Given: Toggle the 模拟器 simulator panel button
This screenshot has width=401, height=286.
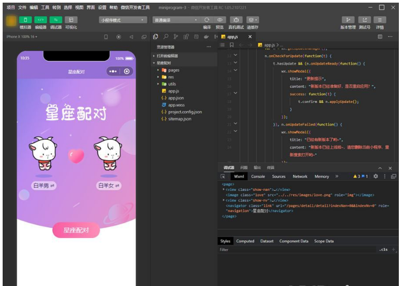Looking at the screenshot, I should point(25,20).
